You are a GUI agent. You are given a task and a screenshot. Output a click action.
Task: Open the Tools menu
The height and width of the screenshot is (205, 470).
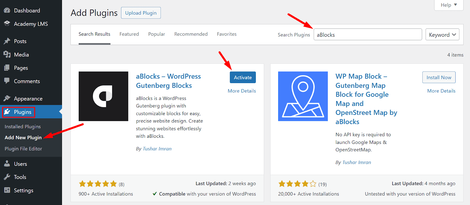pos(20,177)
